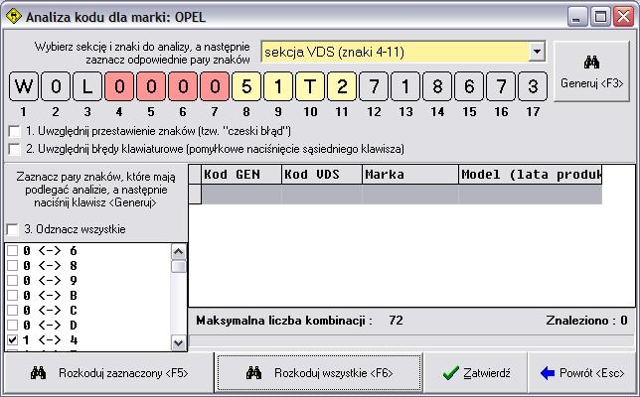Click the dropdown arrow of section selector

click(537, 52)
